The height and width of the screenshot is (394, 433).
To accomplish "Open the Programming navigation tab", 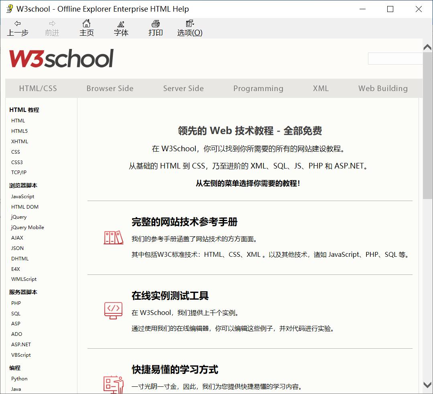I will pyautogui.click(x=258, y=88).
